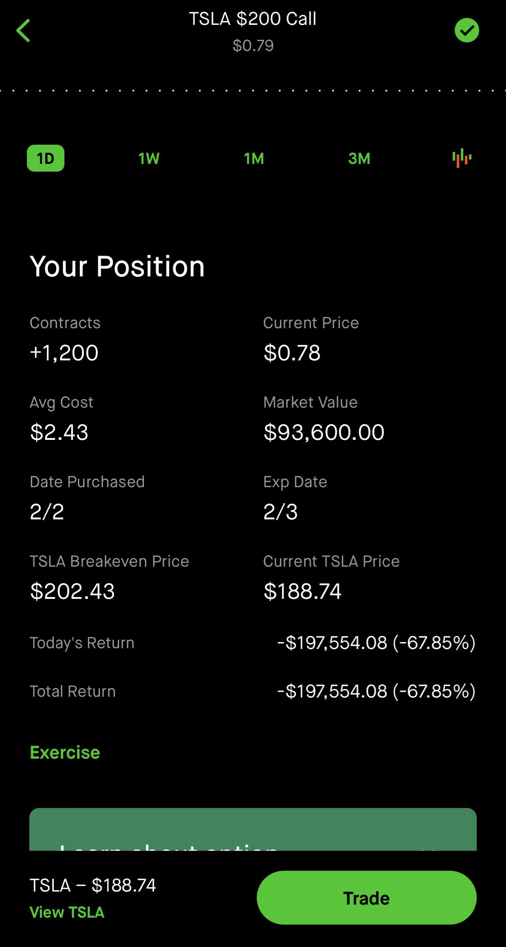Tap the Exercise link

coord(65,753)
